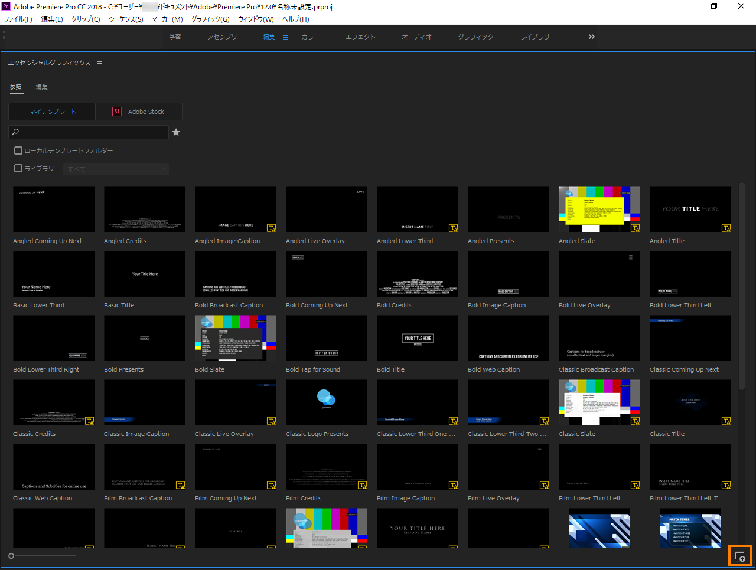
Task: Click the "Classic Web Caption" label
Action: click(43, 498)
